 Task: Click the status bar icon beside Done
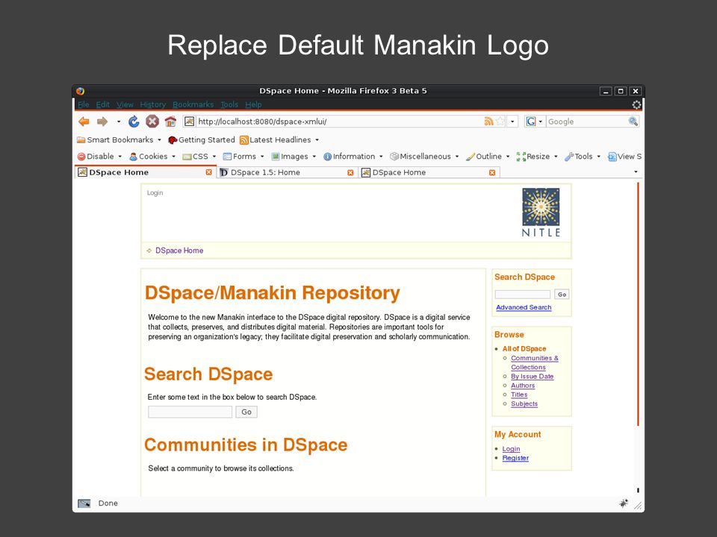coord(84,503)
